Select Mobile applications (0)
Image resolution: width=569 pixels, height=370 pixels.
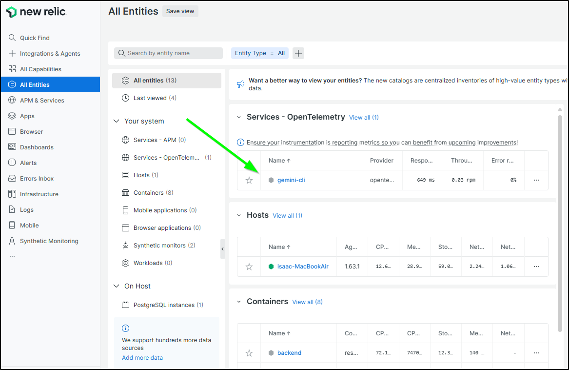click(x=165, y=210)
